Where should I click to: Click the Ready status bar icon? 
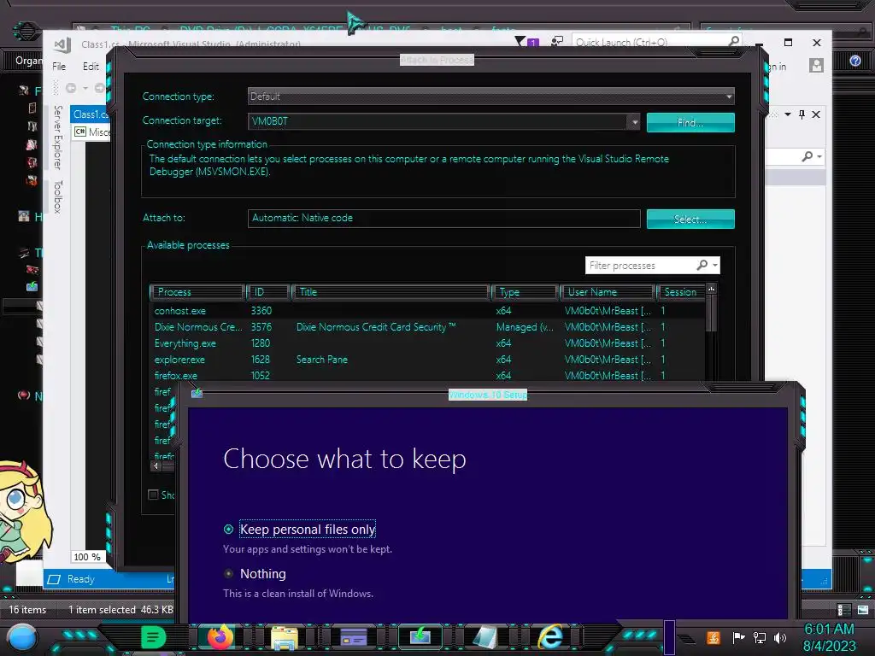54,579
